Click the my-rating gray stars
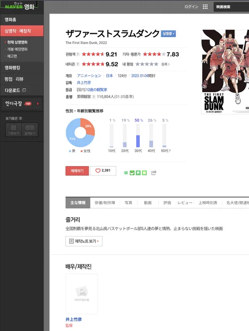 click(147, 64)
